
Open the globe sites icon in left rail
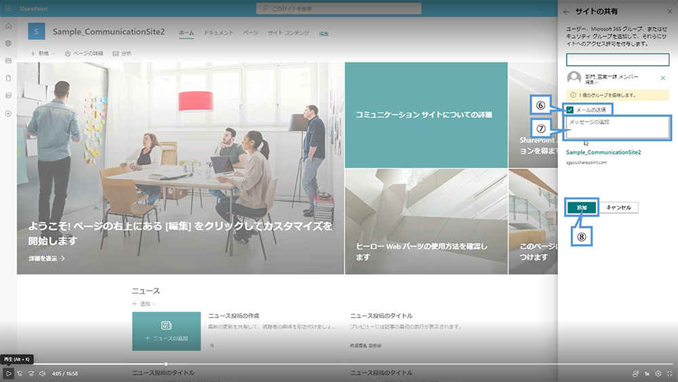click(8, 43)
